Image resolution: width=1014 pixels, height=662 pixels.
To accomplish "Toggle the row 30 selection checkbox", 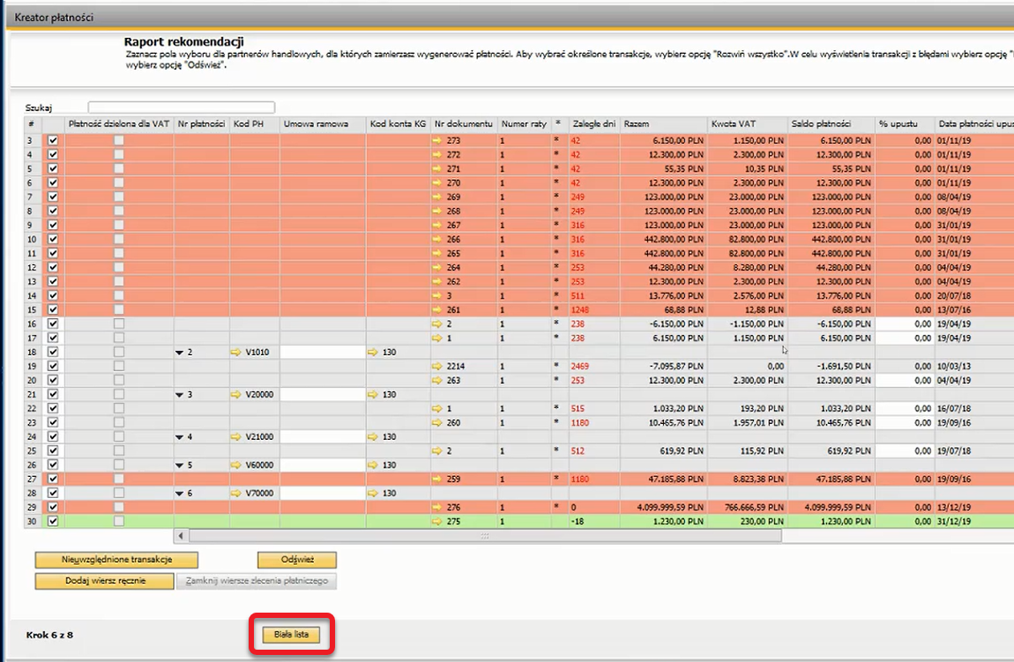I will coord(53,521).
